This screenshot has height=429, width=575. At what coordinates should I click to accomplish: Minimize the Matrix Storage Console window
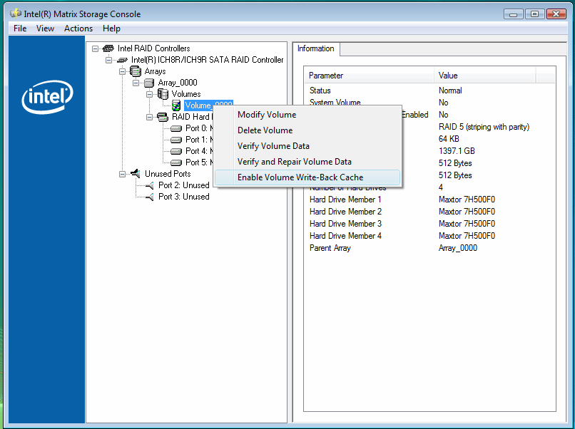pos(514,14)
